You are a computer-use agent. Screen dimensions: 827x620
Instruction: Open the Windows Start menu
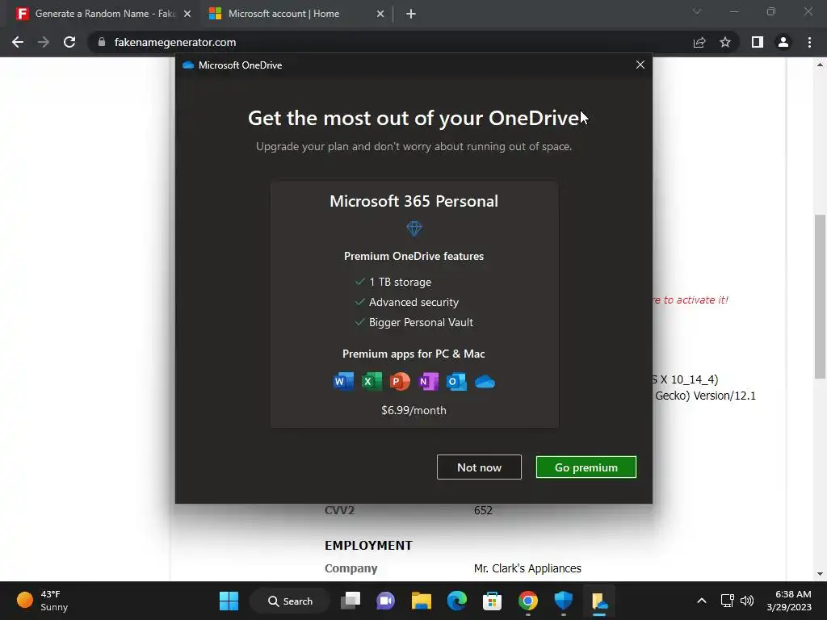(229, 601)
